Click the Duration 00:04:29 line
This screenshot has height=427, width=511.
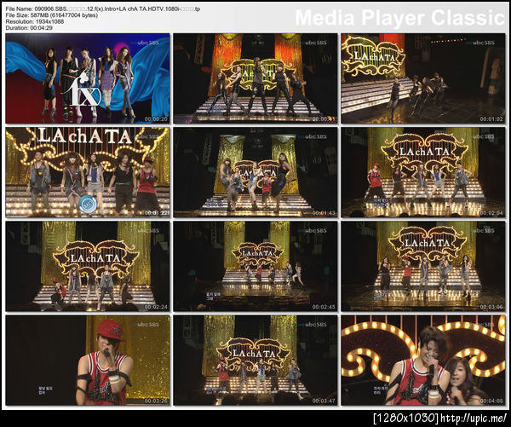29,28
